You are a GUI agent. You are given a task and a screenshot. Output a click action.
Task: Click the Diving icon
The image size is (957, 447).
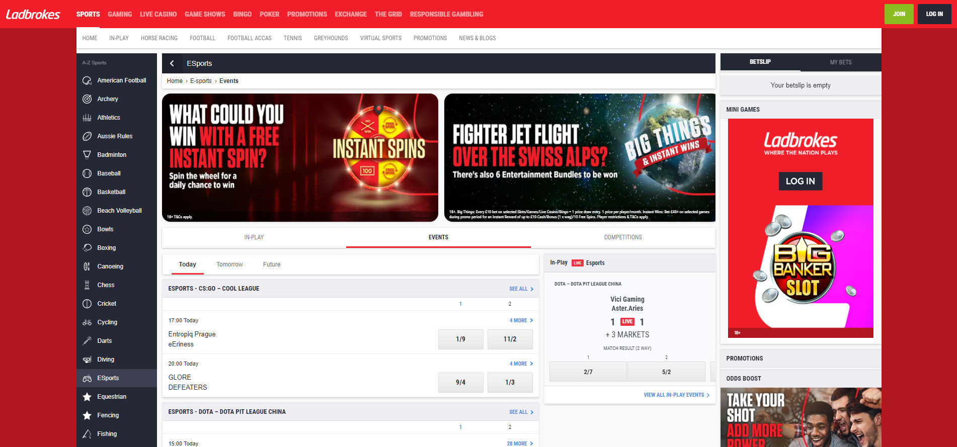(87, 360)
